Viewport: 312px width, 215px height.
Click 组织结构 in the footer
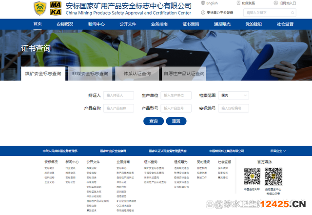49,177
